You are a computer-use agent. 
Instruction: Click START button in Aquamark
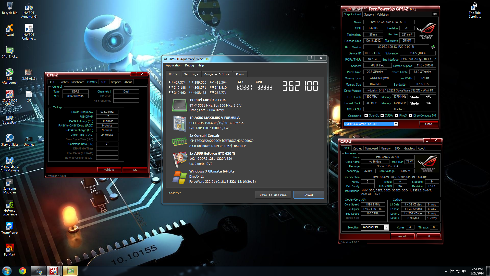pos(309,195)
